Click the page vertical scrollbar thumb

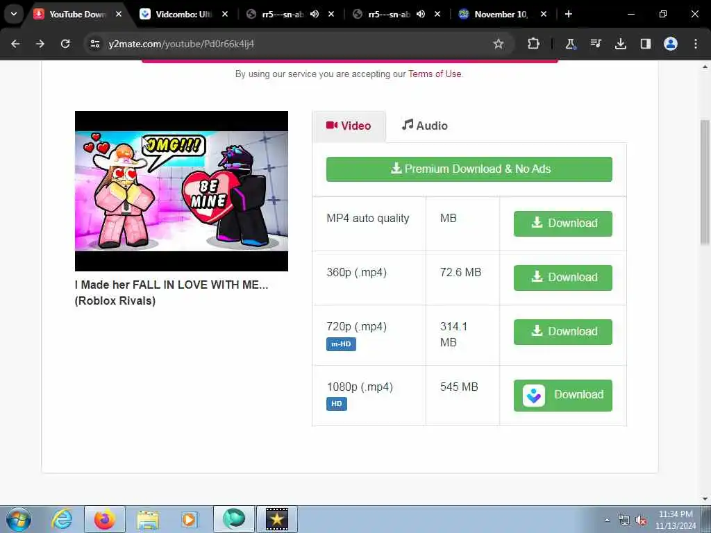tap(705, 183)
